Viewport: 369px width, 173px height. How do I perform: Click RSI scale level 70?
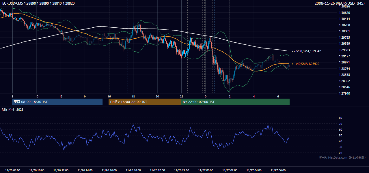pos(340,124)
